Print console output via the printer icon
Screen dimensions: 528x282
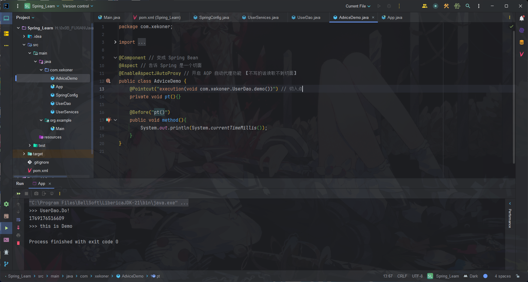point(18,235)
